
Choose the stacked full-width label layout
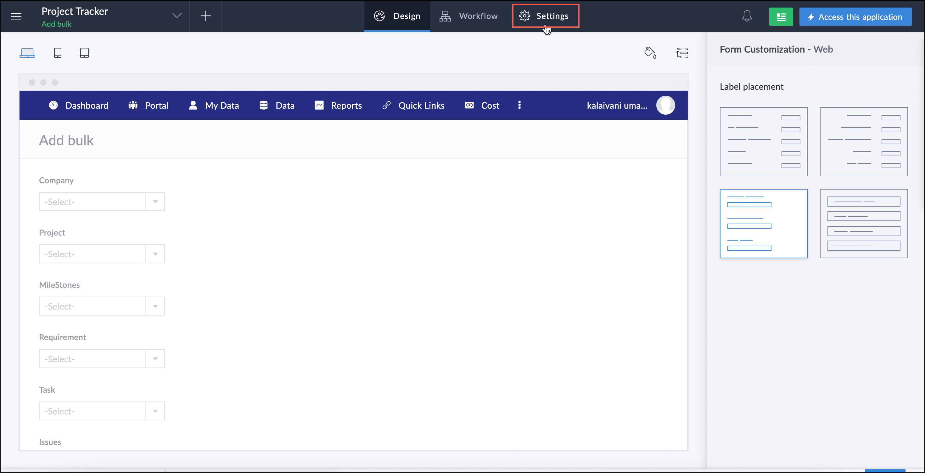pos(864,224)
